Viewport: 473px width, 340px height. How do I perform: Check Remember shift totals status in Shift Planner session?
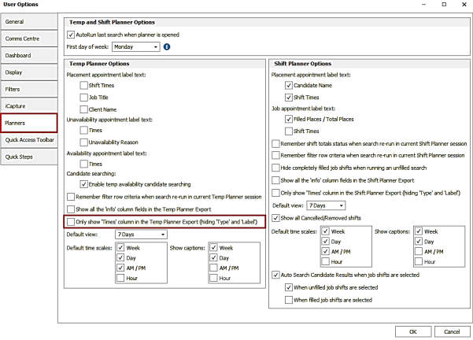275,143
